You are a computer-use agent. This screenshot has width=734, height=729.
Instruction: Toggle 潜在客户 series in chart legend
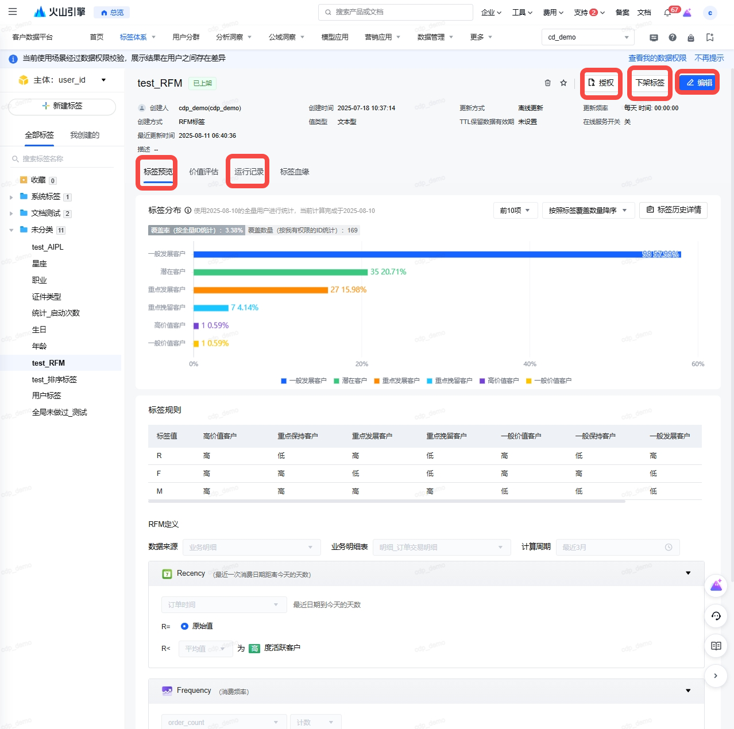(350, 381)
